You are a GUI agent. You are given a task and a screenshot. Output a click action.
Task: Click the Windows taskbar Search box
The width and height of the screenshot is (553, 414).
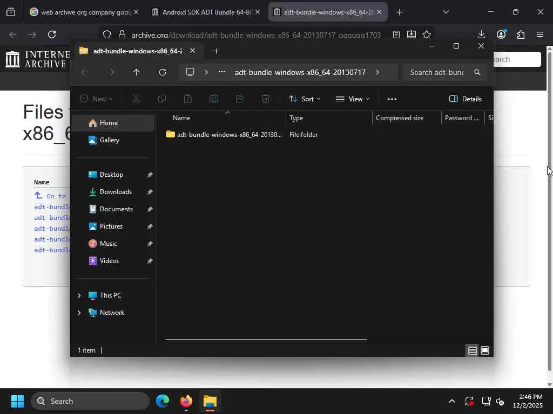[x=90, y=401]
